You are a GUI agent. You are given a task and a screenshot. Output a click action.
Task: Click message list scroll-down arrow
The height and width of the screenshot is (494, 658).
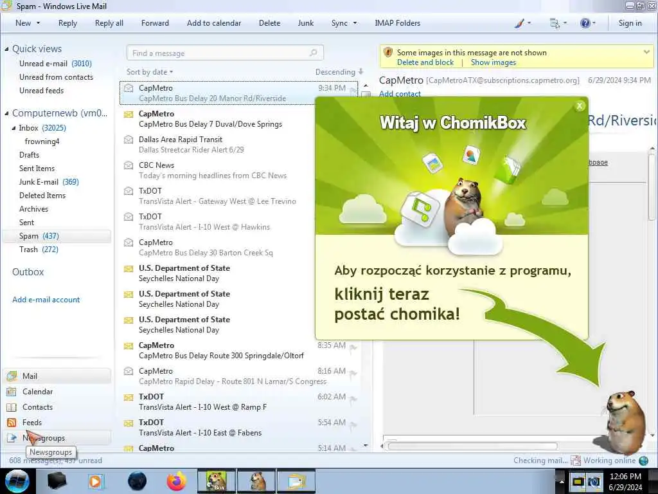coord(366,445)
